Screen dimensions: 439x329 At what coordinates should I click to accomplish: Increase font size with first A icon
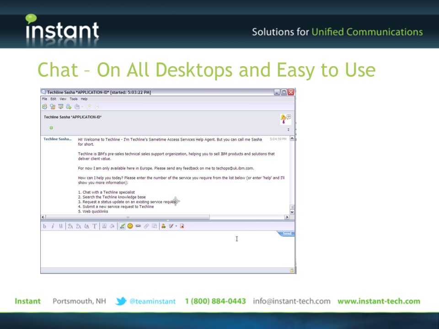(x=70, y=226)
